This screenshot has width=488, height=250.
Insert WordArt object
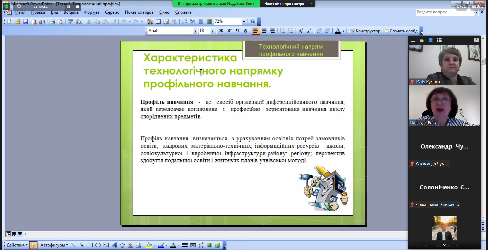[114, 245]
